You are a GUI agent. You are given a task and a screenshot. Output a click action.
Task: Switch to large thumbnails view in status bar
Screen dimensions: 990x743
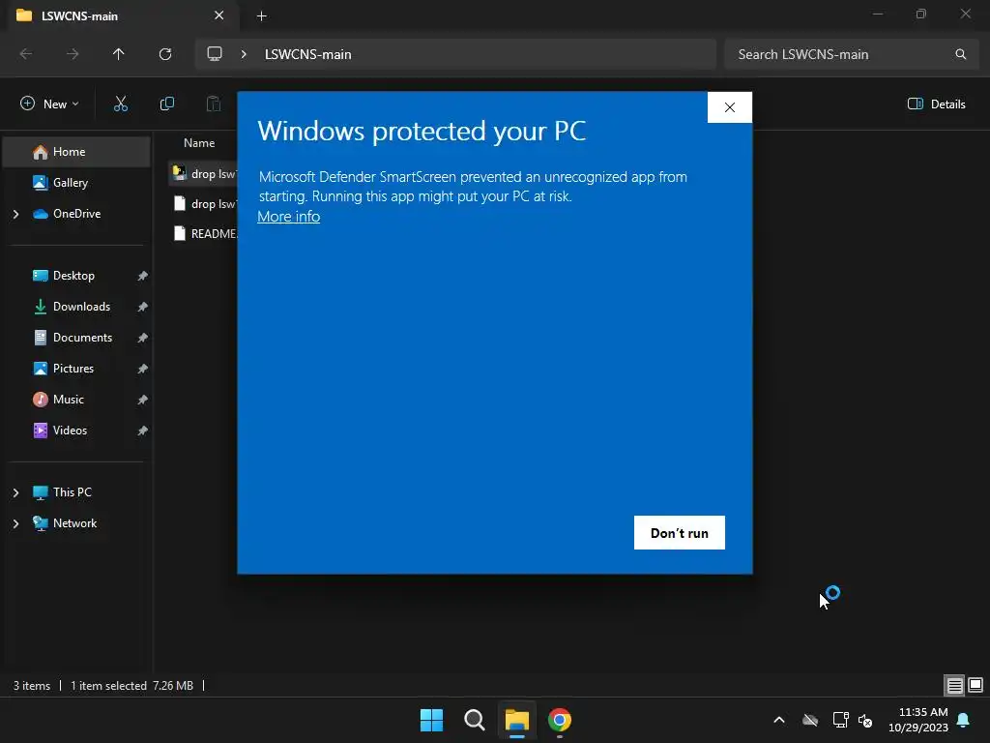coord(975,685)
